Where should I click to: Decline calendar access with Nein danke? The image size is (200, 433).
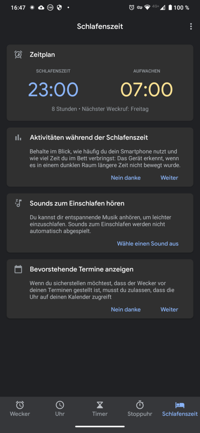[x=126, y=310]
